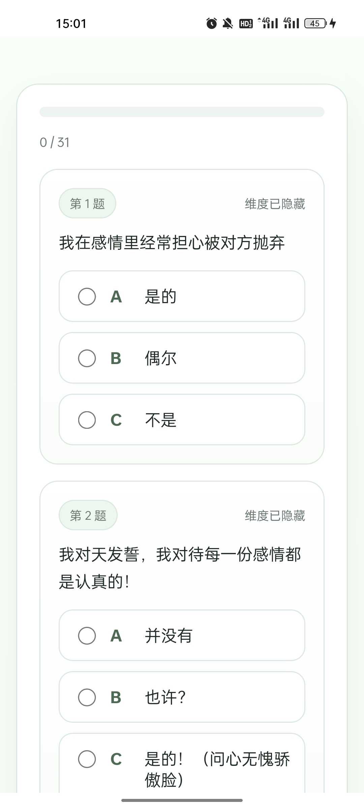This screenshot has height=809, width=364.
Task: Tap the 0 / 31 progress counter
Action: pos(55,142)
